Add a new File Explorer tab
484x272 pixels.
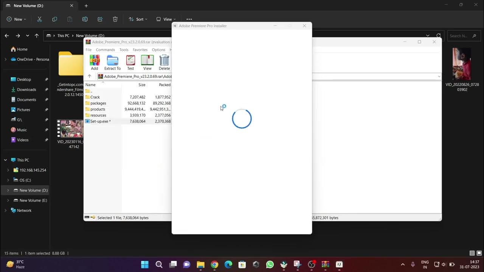pyautogui.click(x=86, y=6)
